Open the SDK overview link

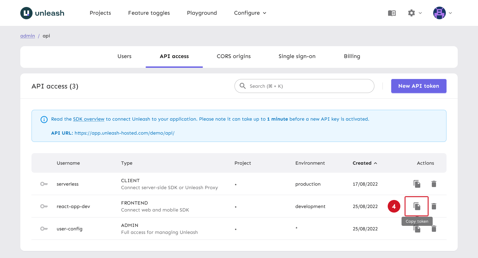[x=89, y=119]
